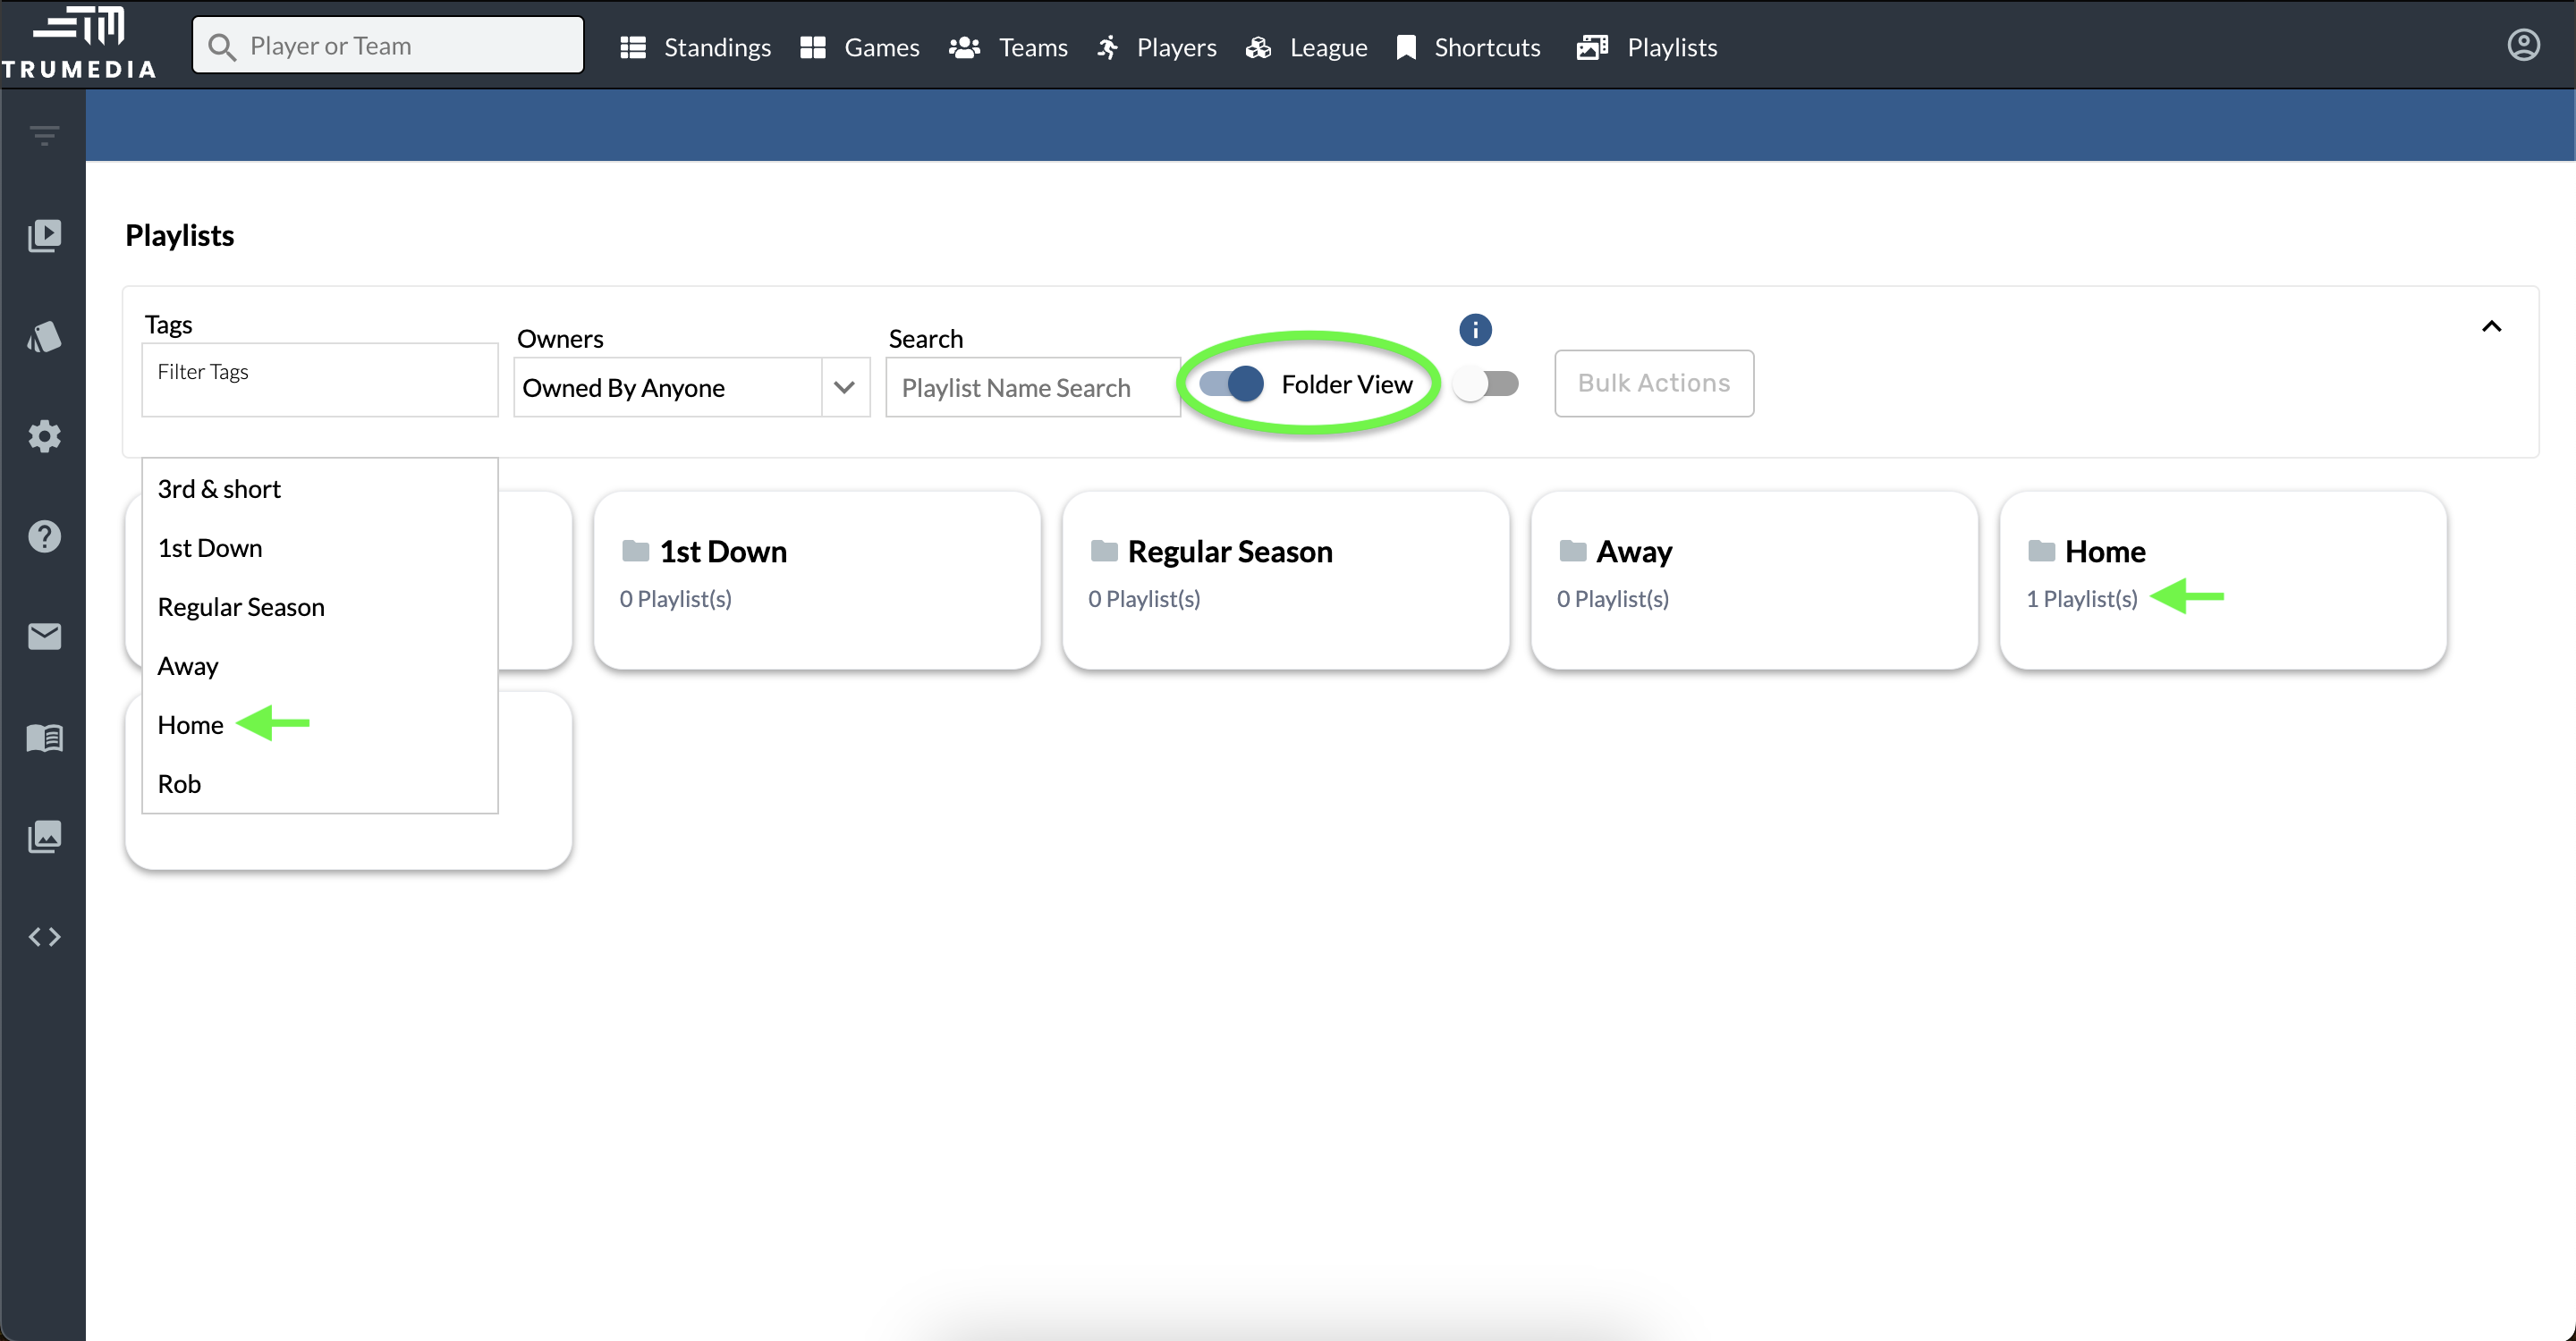
Task: Click the code brackets sidebar icon
Action: [x=44, y=937]
